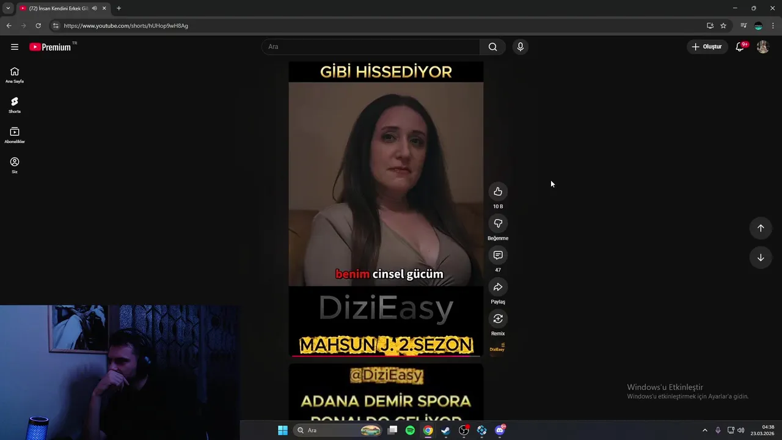Viewport: 782px width, 440px height.
Task: Dislike the short (Beğenme)
Action: pos(498,223)
